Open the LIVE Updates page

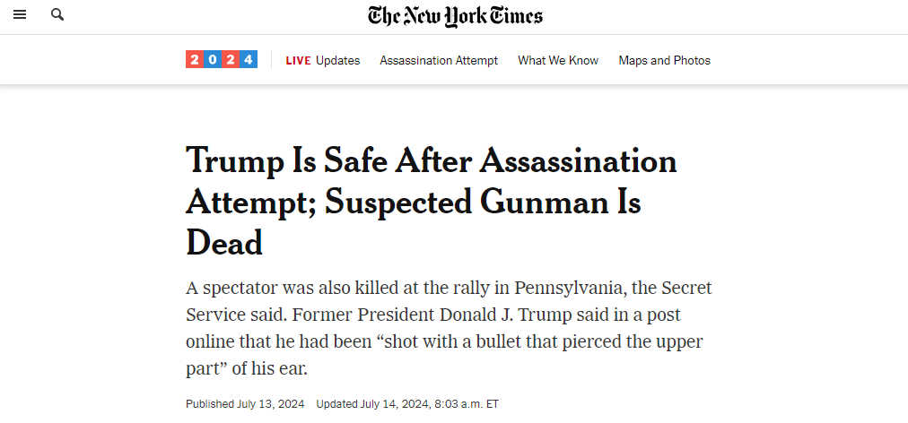[x=322, y=61]
